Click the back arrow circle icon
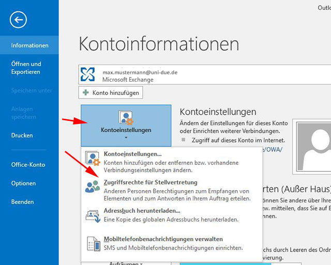The height and width of the screenshot is (265, 331). tap(18, 20)
